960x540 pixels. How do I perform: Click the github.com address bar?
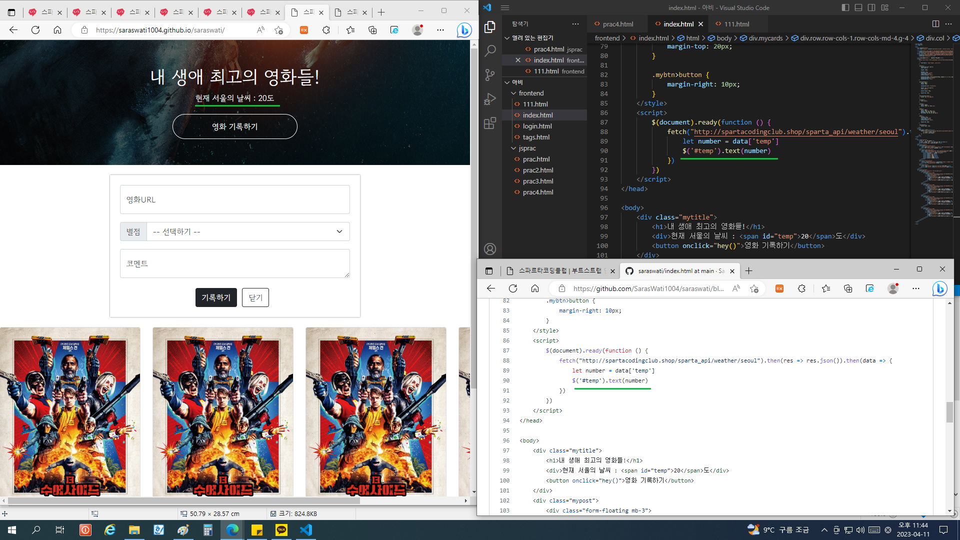[648, 288]
